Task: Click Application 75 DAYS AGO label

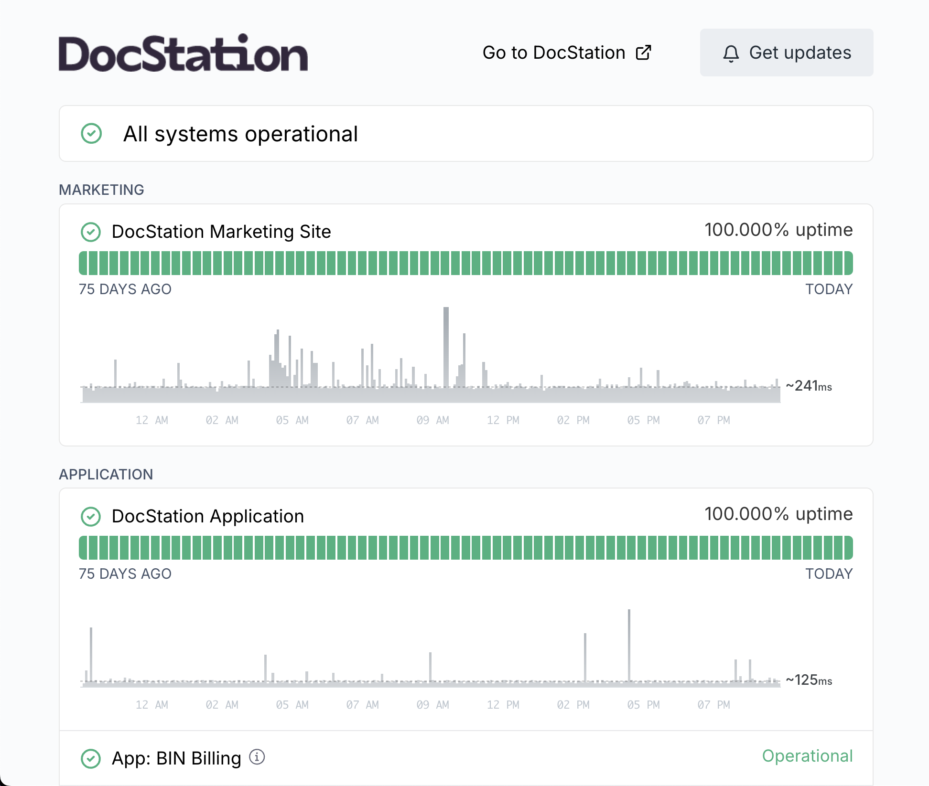Action: tap(125, 574)
